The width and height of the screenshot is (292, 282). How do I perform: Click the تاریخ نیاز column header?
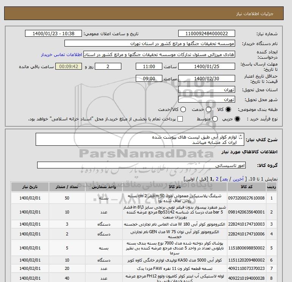(30, 187)
